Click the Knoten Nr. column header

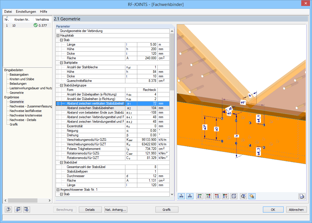pos(22,20)
